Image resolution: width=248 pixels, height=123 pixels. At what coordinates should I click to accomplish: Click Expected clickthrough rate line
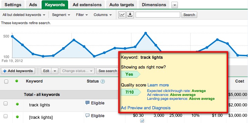tap(176, 91)
